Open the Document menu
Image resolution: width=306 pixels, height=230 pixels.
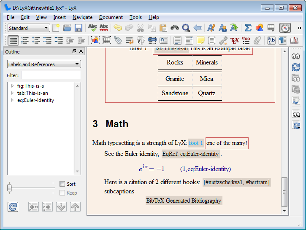tap(111, 17)
